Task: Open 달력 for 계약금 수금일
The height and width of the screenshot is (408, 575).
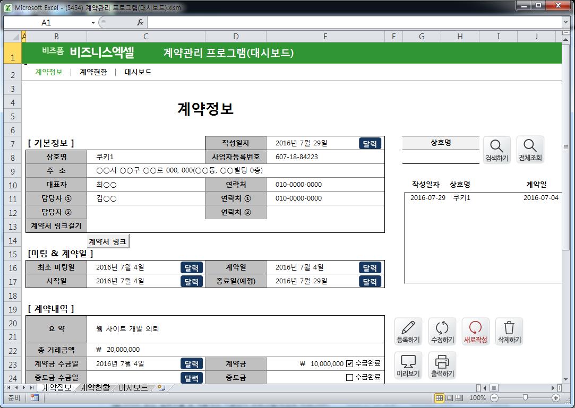Action: click(192, 364)
